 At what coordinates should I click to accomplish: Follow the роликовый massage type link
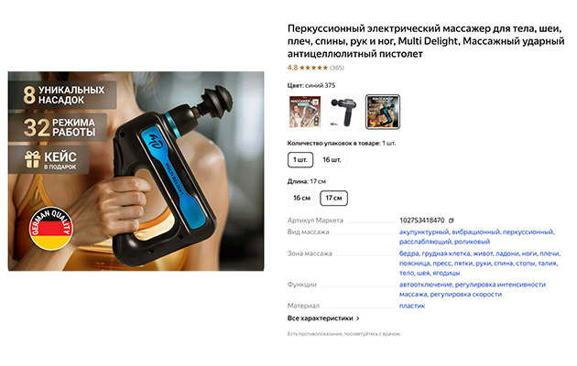tap(472, 242)
